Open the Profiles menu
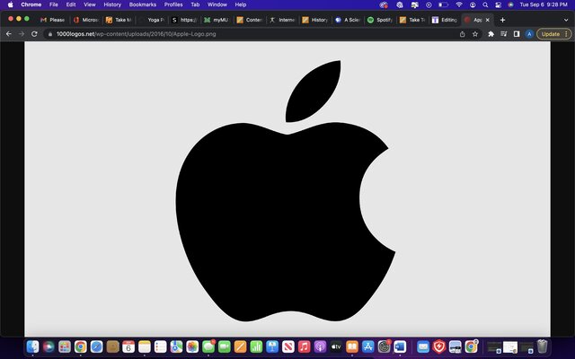 click(x=173, y=4)
